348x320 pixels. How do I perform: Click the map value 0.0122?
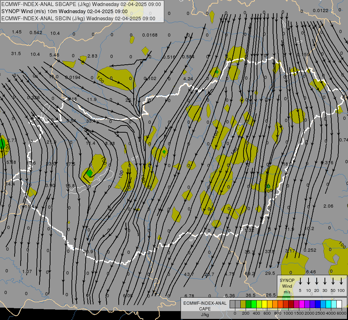pyautogui.click(x=321, y=11)
